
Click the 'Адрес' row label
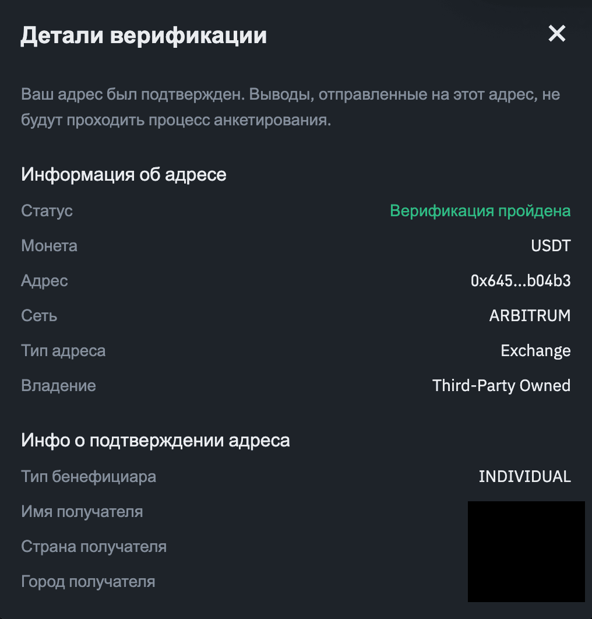click(x=44, y=280)
